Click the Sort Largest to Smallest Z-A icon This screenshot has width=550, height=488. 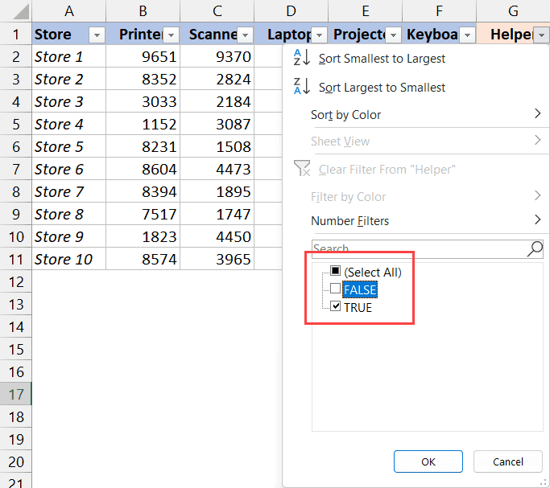tap(302, 87)
